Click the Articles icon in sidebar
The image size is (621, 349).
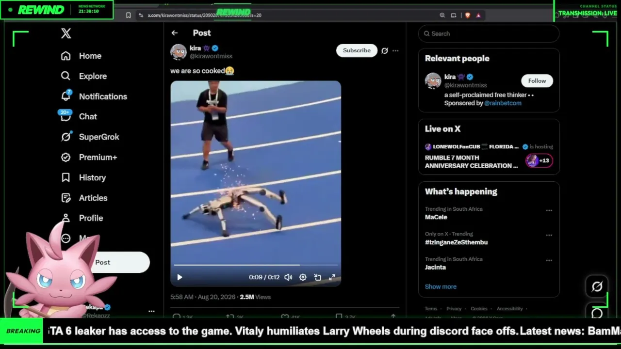click(x=66, y=198)
